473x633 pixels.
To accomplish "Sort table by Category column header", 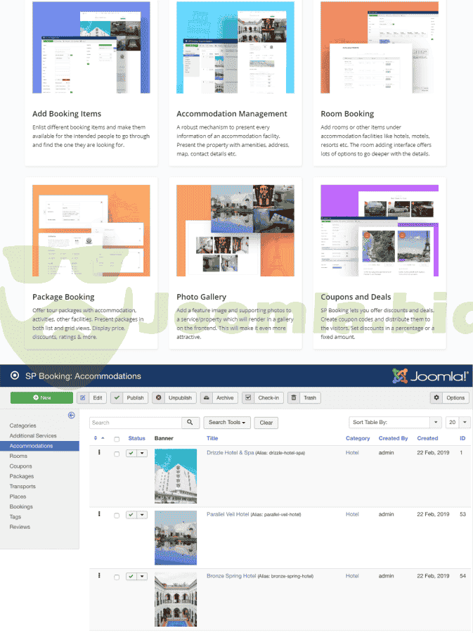I will [358, 438].
